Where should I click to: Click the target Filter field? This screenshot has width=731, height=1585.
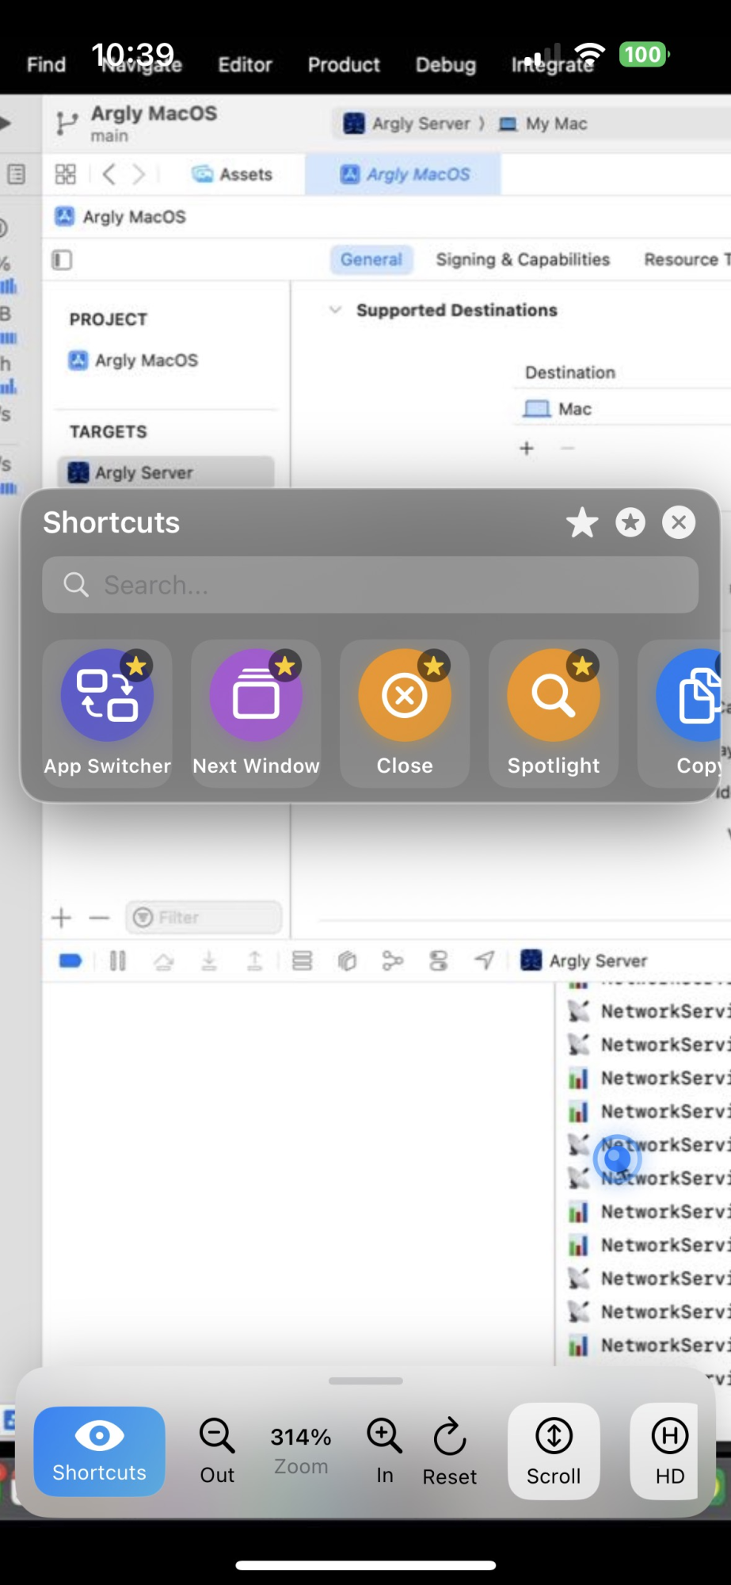pos(204,918)
